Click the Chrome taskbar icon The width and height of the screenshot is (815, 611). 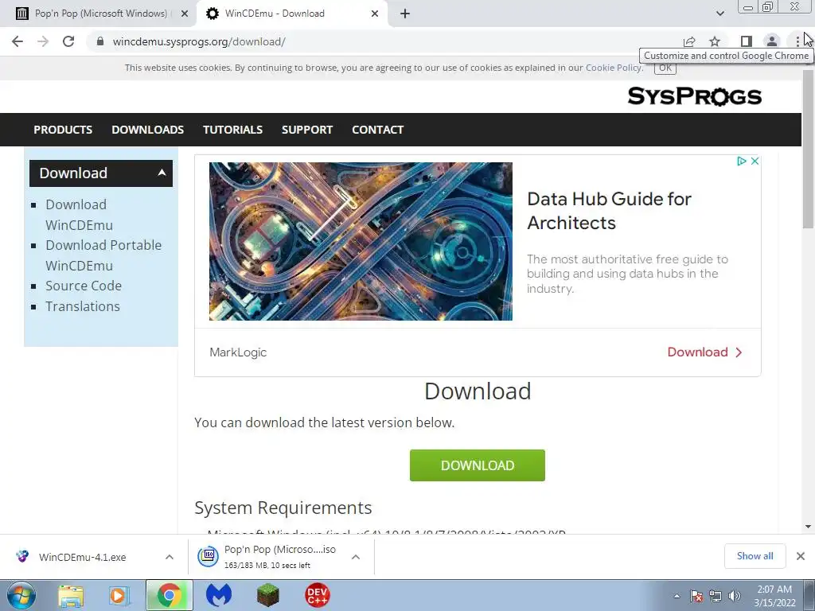tap(169, 595)
